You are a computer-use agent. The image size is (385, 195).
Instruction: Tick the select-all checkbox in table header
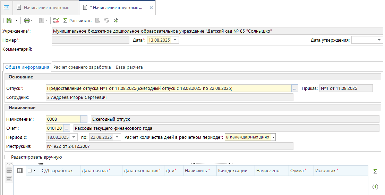click(30, 170)
